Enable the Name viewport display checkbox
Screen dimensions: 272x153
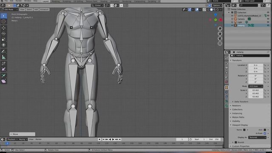(x=244, y=130)
